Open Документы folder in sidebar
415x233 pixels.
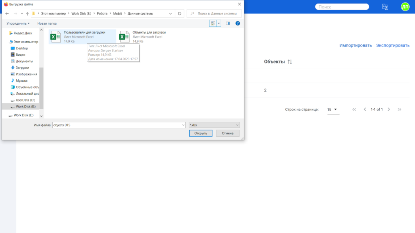22,61
